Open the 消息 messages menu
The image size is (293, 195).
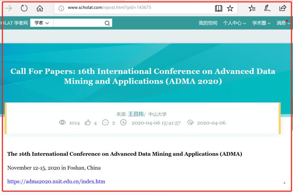(283, 23)
